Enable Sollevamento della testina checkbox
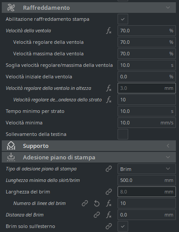This screenshot has width=179, height=232. (123, 134)
